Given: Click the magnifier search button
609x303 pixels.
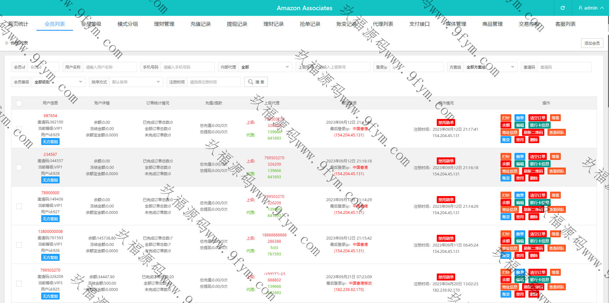Looking at the screenshot, I should 256,82.
